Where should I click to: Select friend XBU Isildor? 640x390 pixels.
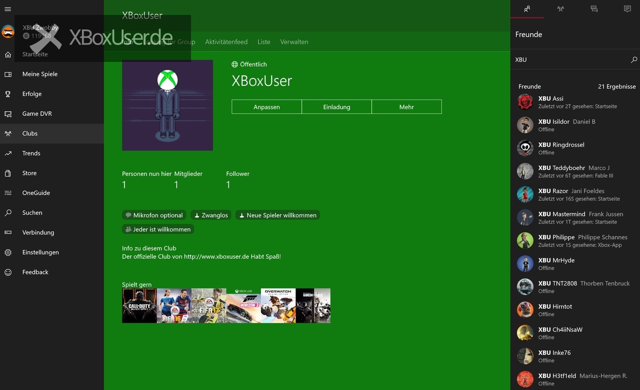[575, 125]
